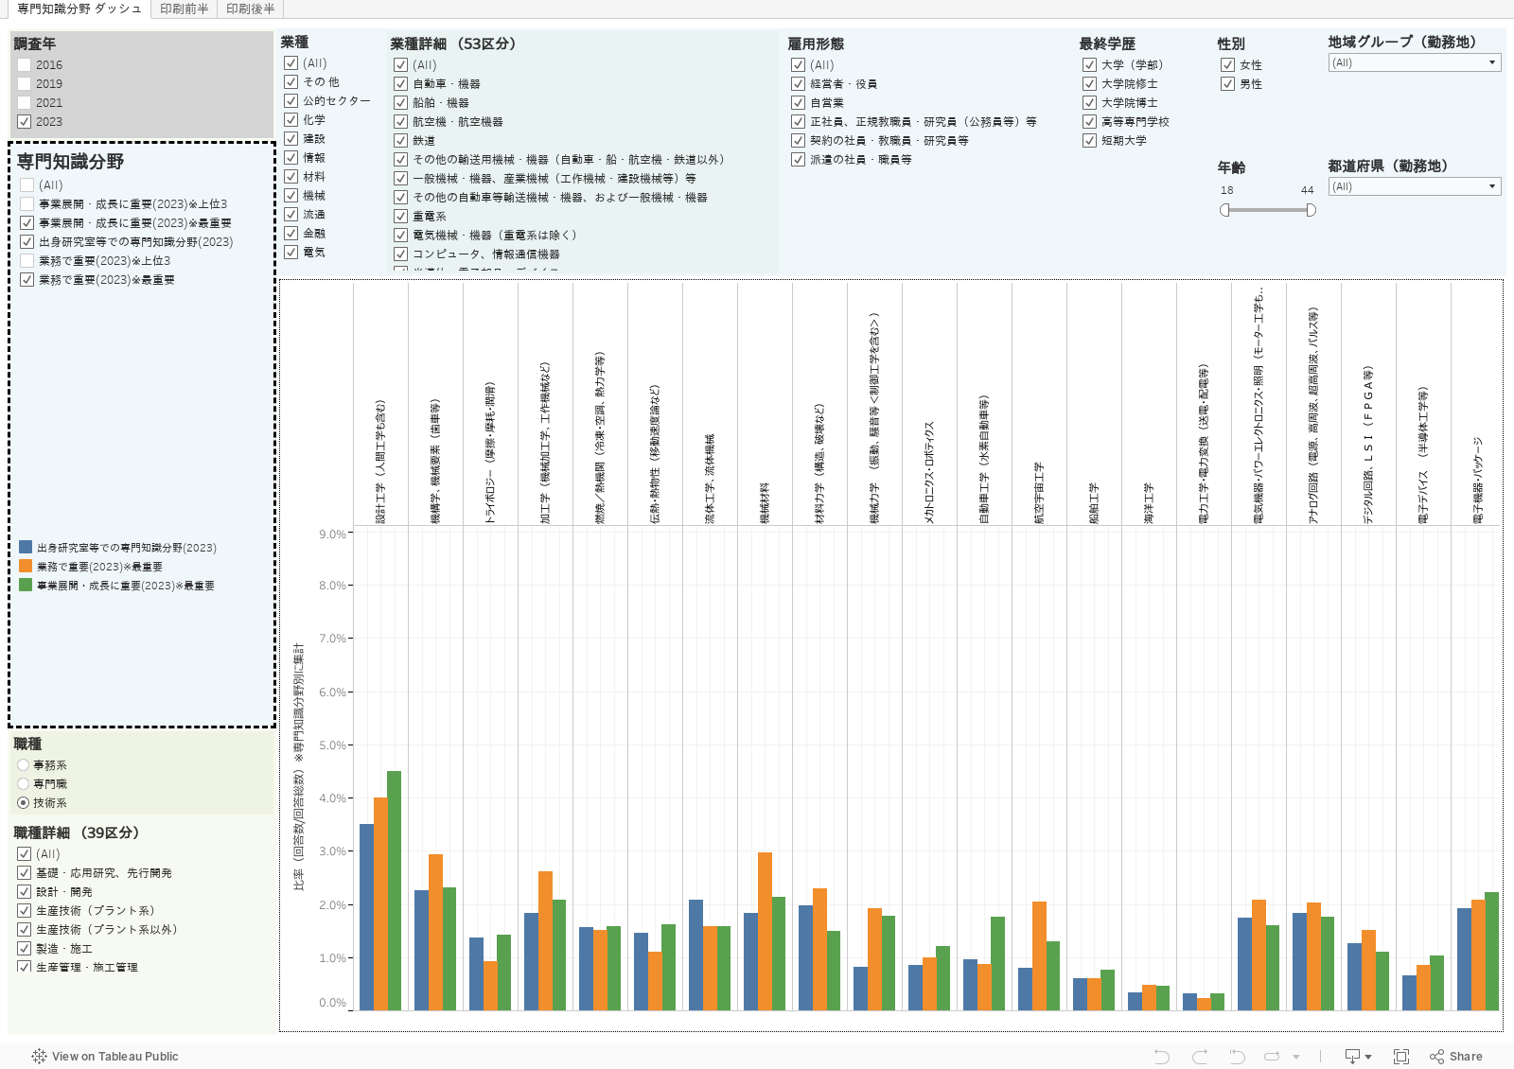Toggle 業種 (All) checkbox
The height and width of the screenshot is (1069, 1514).
(x=291, y=63)
